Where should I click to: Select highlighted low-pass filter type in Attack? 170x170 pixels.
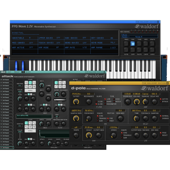click(x=56, y=83)
